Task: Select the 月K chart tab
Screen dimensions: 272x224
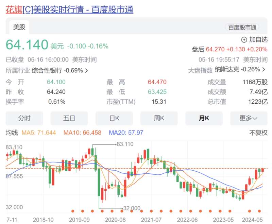Action: click(x=204, y=118)
